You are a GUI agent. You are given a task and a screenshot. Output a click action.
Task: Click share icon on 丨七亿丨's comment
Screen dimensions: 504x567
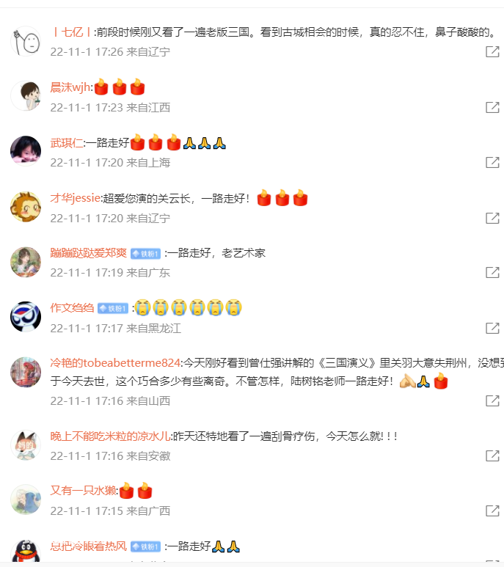coord(492,51)
